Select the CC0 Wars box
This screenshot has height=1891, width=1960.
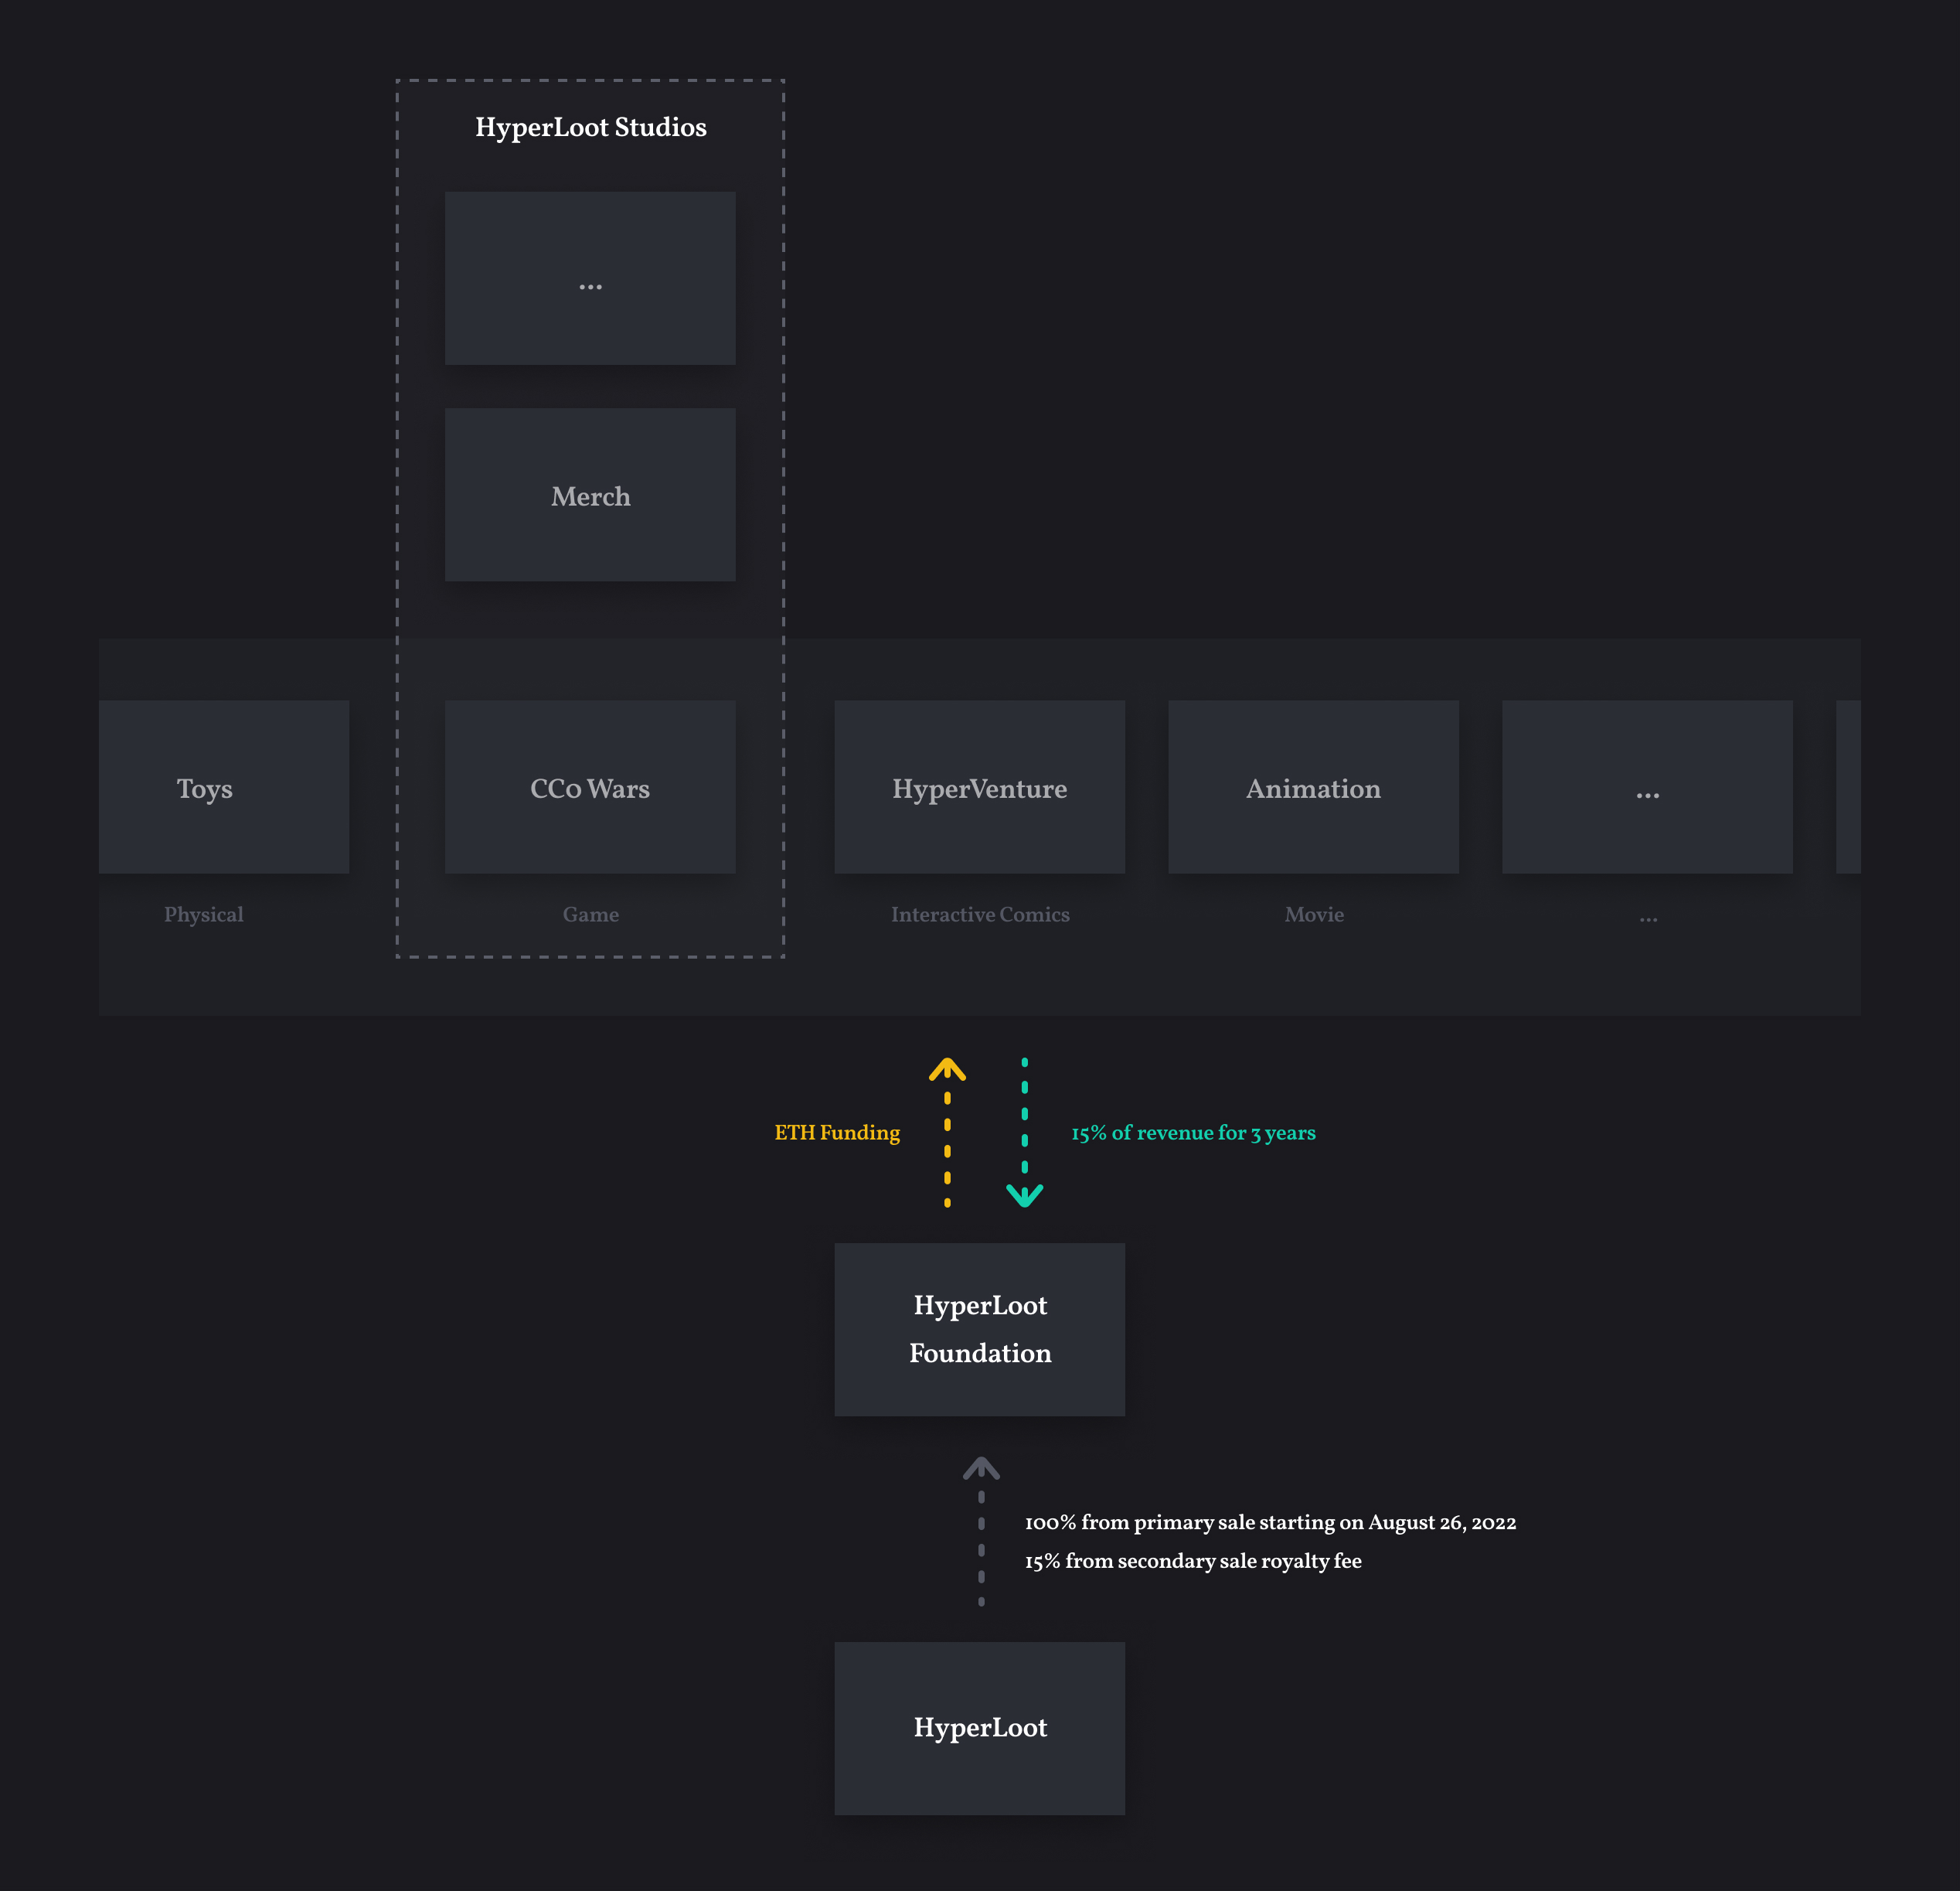(590, 786)
